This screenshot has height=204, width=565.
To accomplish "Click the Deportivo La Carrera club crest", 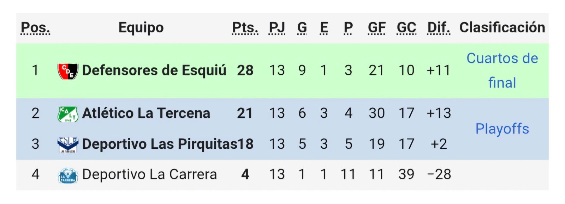I will [x=67, y=175].
